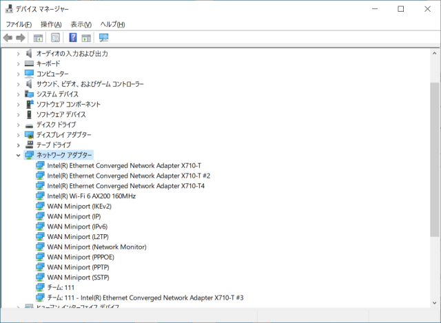The width and height of the screenshot is (441, 323).
Task: Expand ディスプレイ アダプター category
Action: coord(19,135)
